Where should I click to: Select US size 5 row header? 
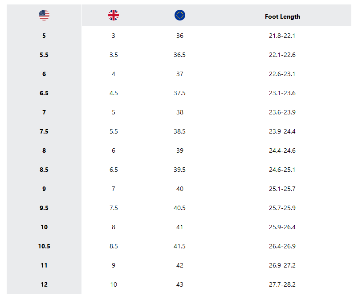pyautogui.click(x=44, y=36)
